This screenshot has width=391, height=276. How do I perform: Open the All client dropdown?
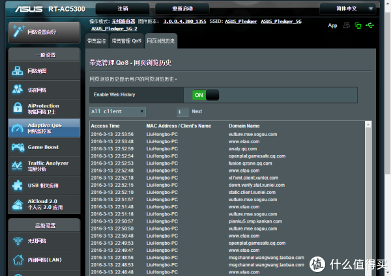[x=117, y=111]
